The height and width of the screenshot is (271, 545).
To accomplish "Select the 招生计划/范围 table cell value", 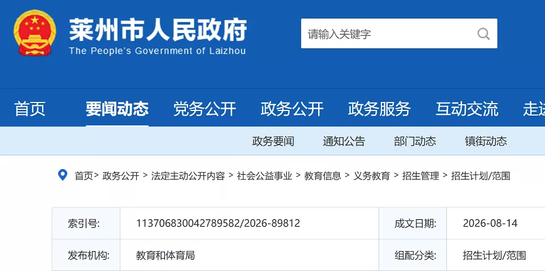I will point(494,256).
